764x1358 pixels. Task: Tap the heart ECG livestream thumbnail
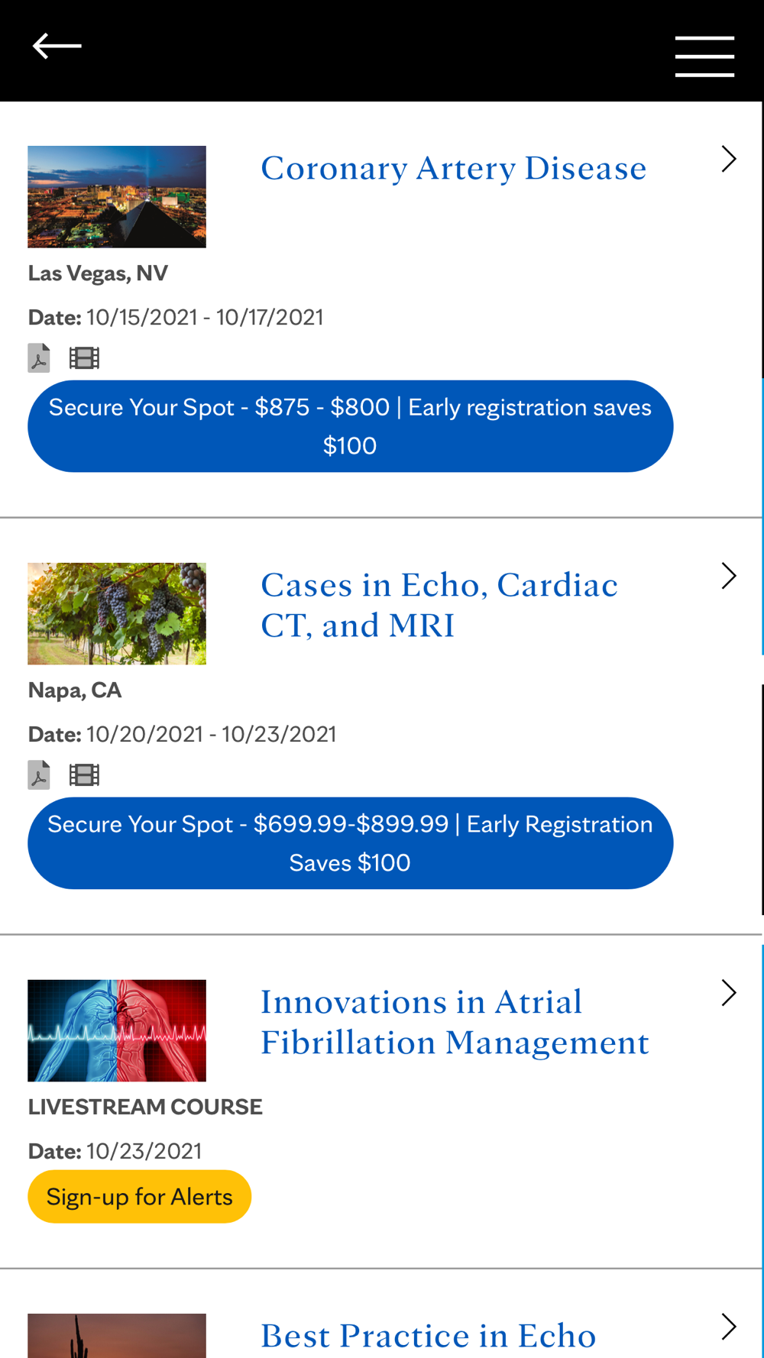point(117,1031)
